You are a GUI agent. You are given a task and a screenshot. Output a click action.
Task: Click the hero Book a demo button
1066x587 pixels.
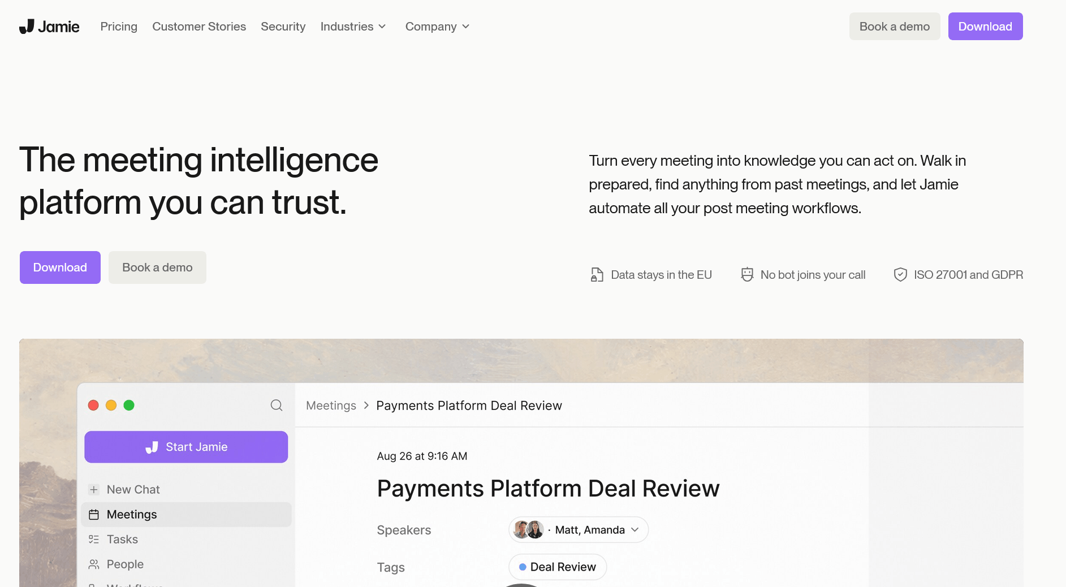(157, 267)
